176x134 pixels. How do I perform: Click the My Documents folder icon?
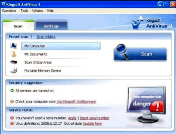tap(14, 54)
